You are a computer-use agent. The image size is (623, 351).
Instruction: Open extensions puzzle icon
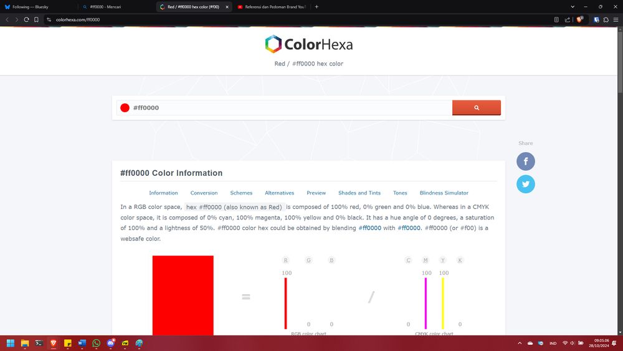(606, 19)
